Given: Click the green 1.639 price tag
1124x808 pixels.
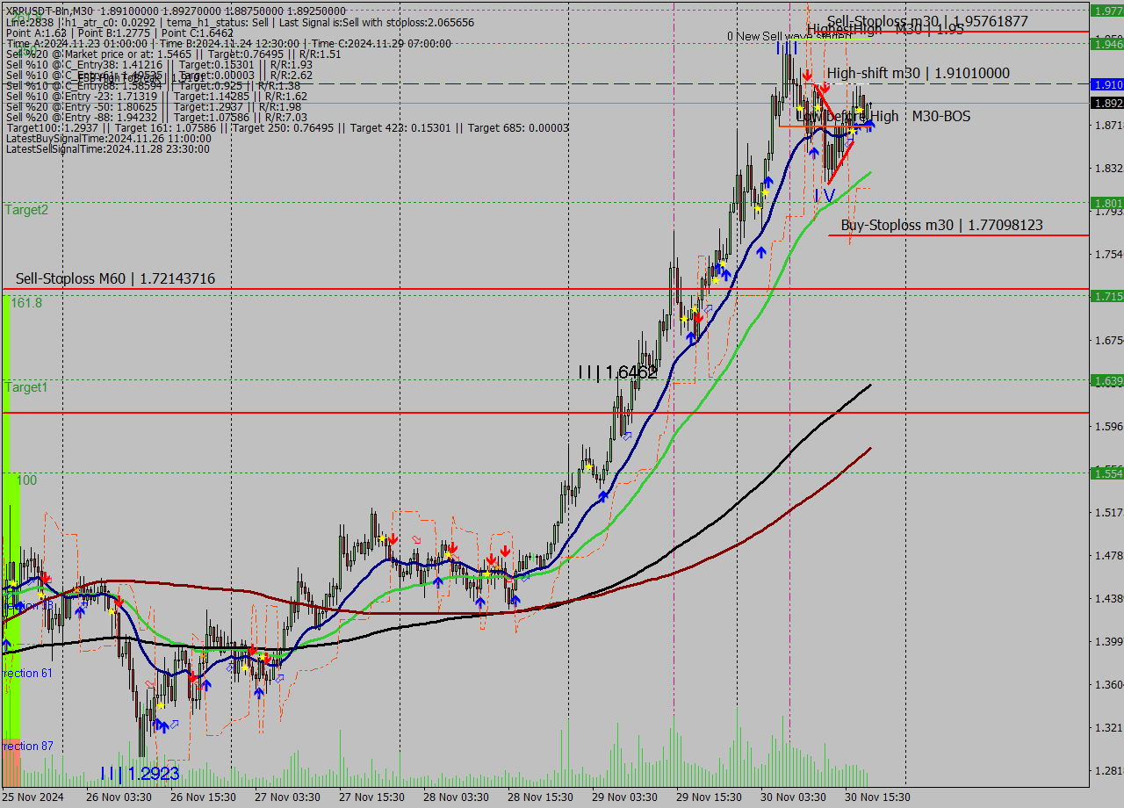Looking at the screenshot, I should pyautogui.click(x=1107, y=380).
